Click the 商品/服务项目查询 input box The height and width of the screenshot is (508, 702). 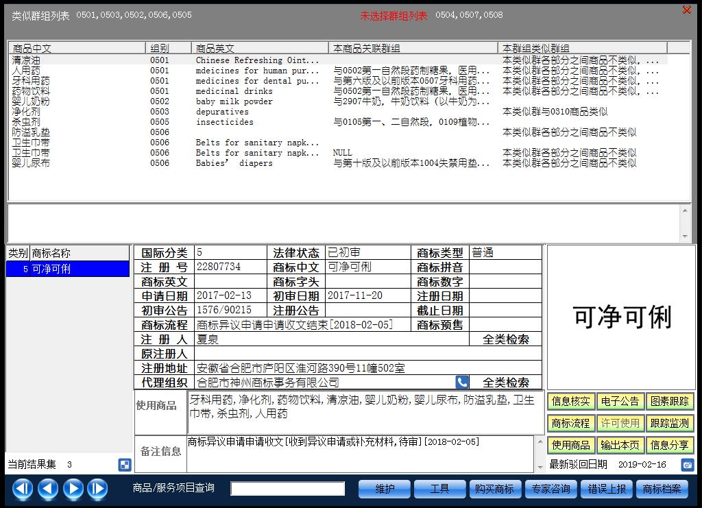288,489
